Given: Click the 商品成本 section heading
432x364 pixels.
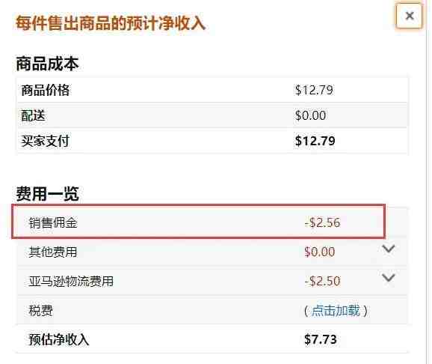Looking at the screenshot, I should 47,64.
